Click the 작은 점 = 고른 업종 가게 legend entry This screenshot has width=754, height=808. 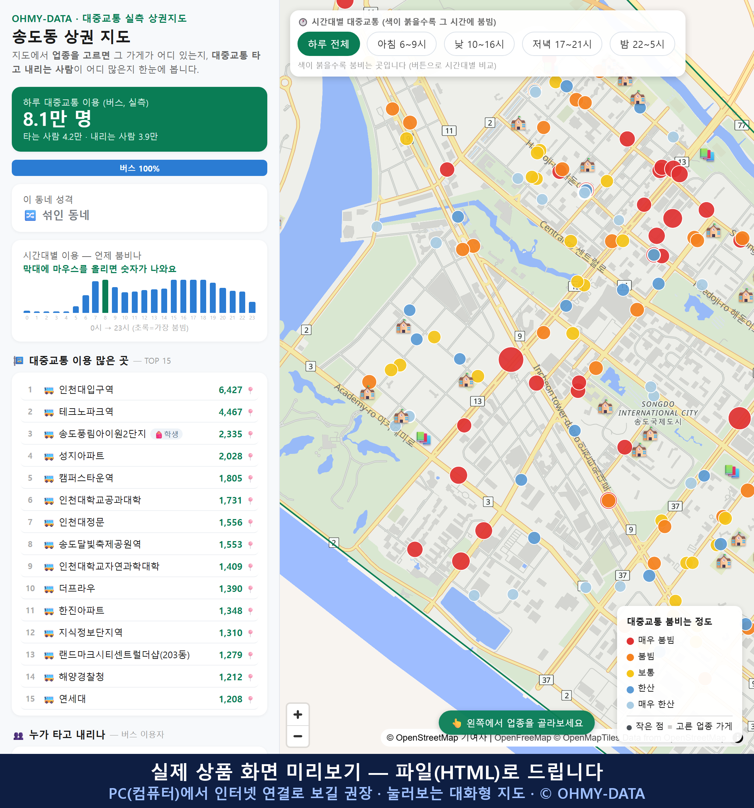point(680,726)
